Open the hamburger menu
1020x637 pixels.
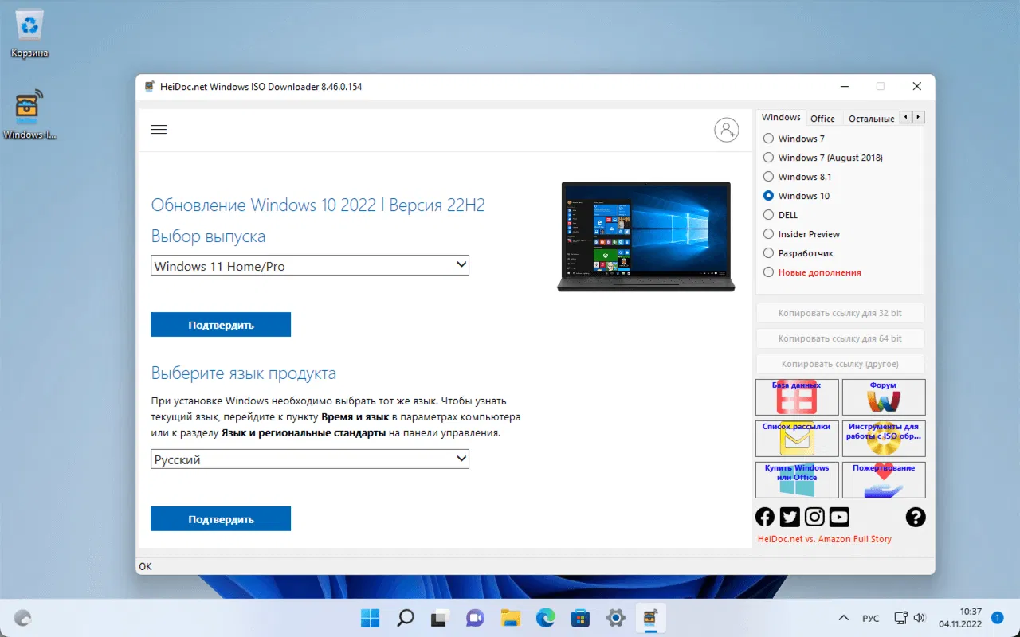point(159,129)
